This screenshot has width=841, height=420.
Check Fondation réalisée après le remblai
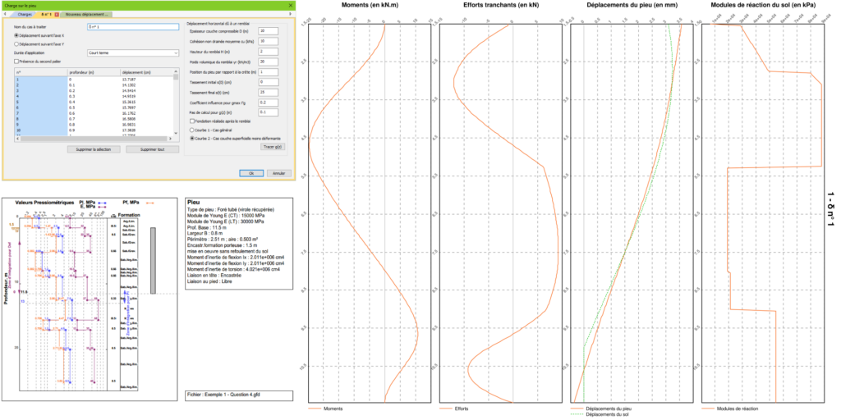(192, 121)
